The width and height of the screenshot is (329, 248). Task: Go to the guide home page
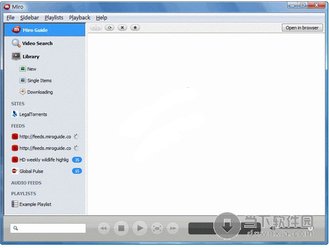(135, 27)
